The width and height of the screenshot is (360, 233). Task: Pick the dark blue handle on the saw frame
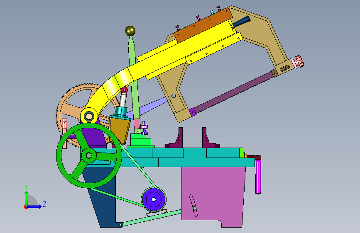click(x=241, y=22)
